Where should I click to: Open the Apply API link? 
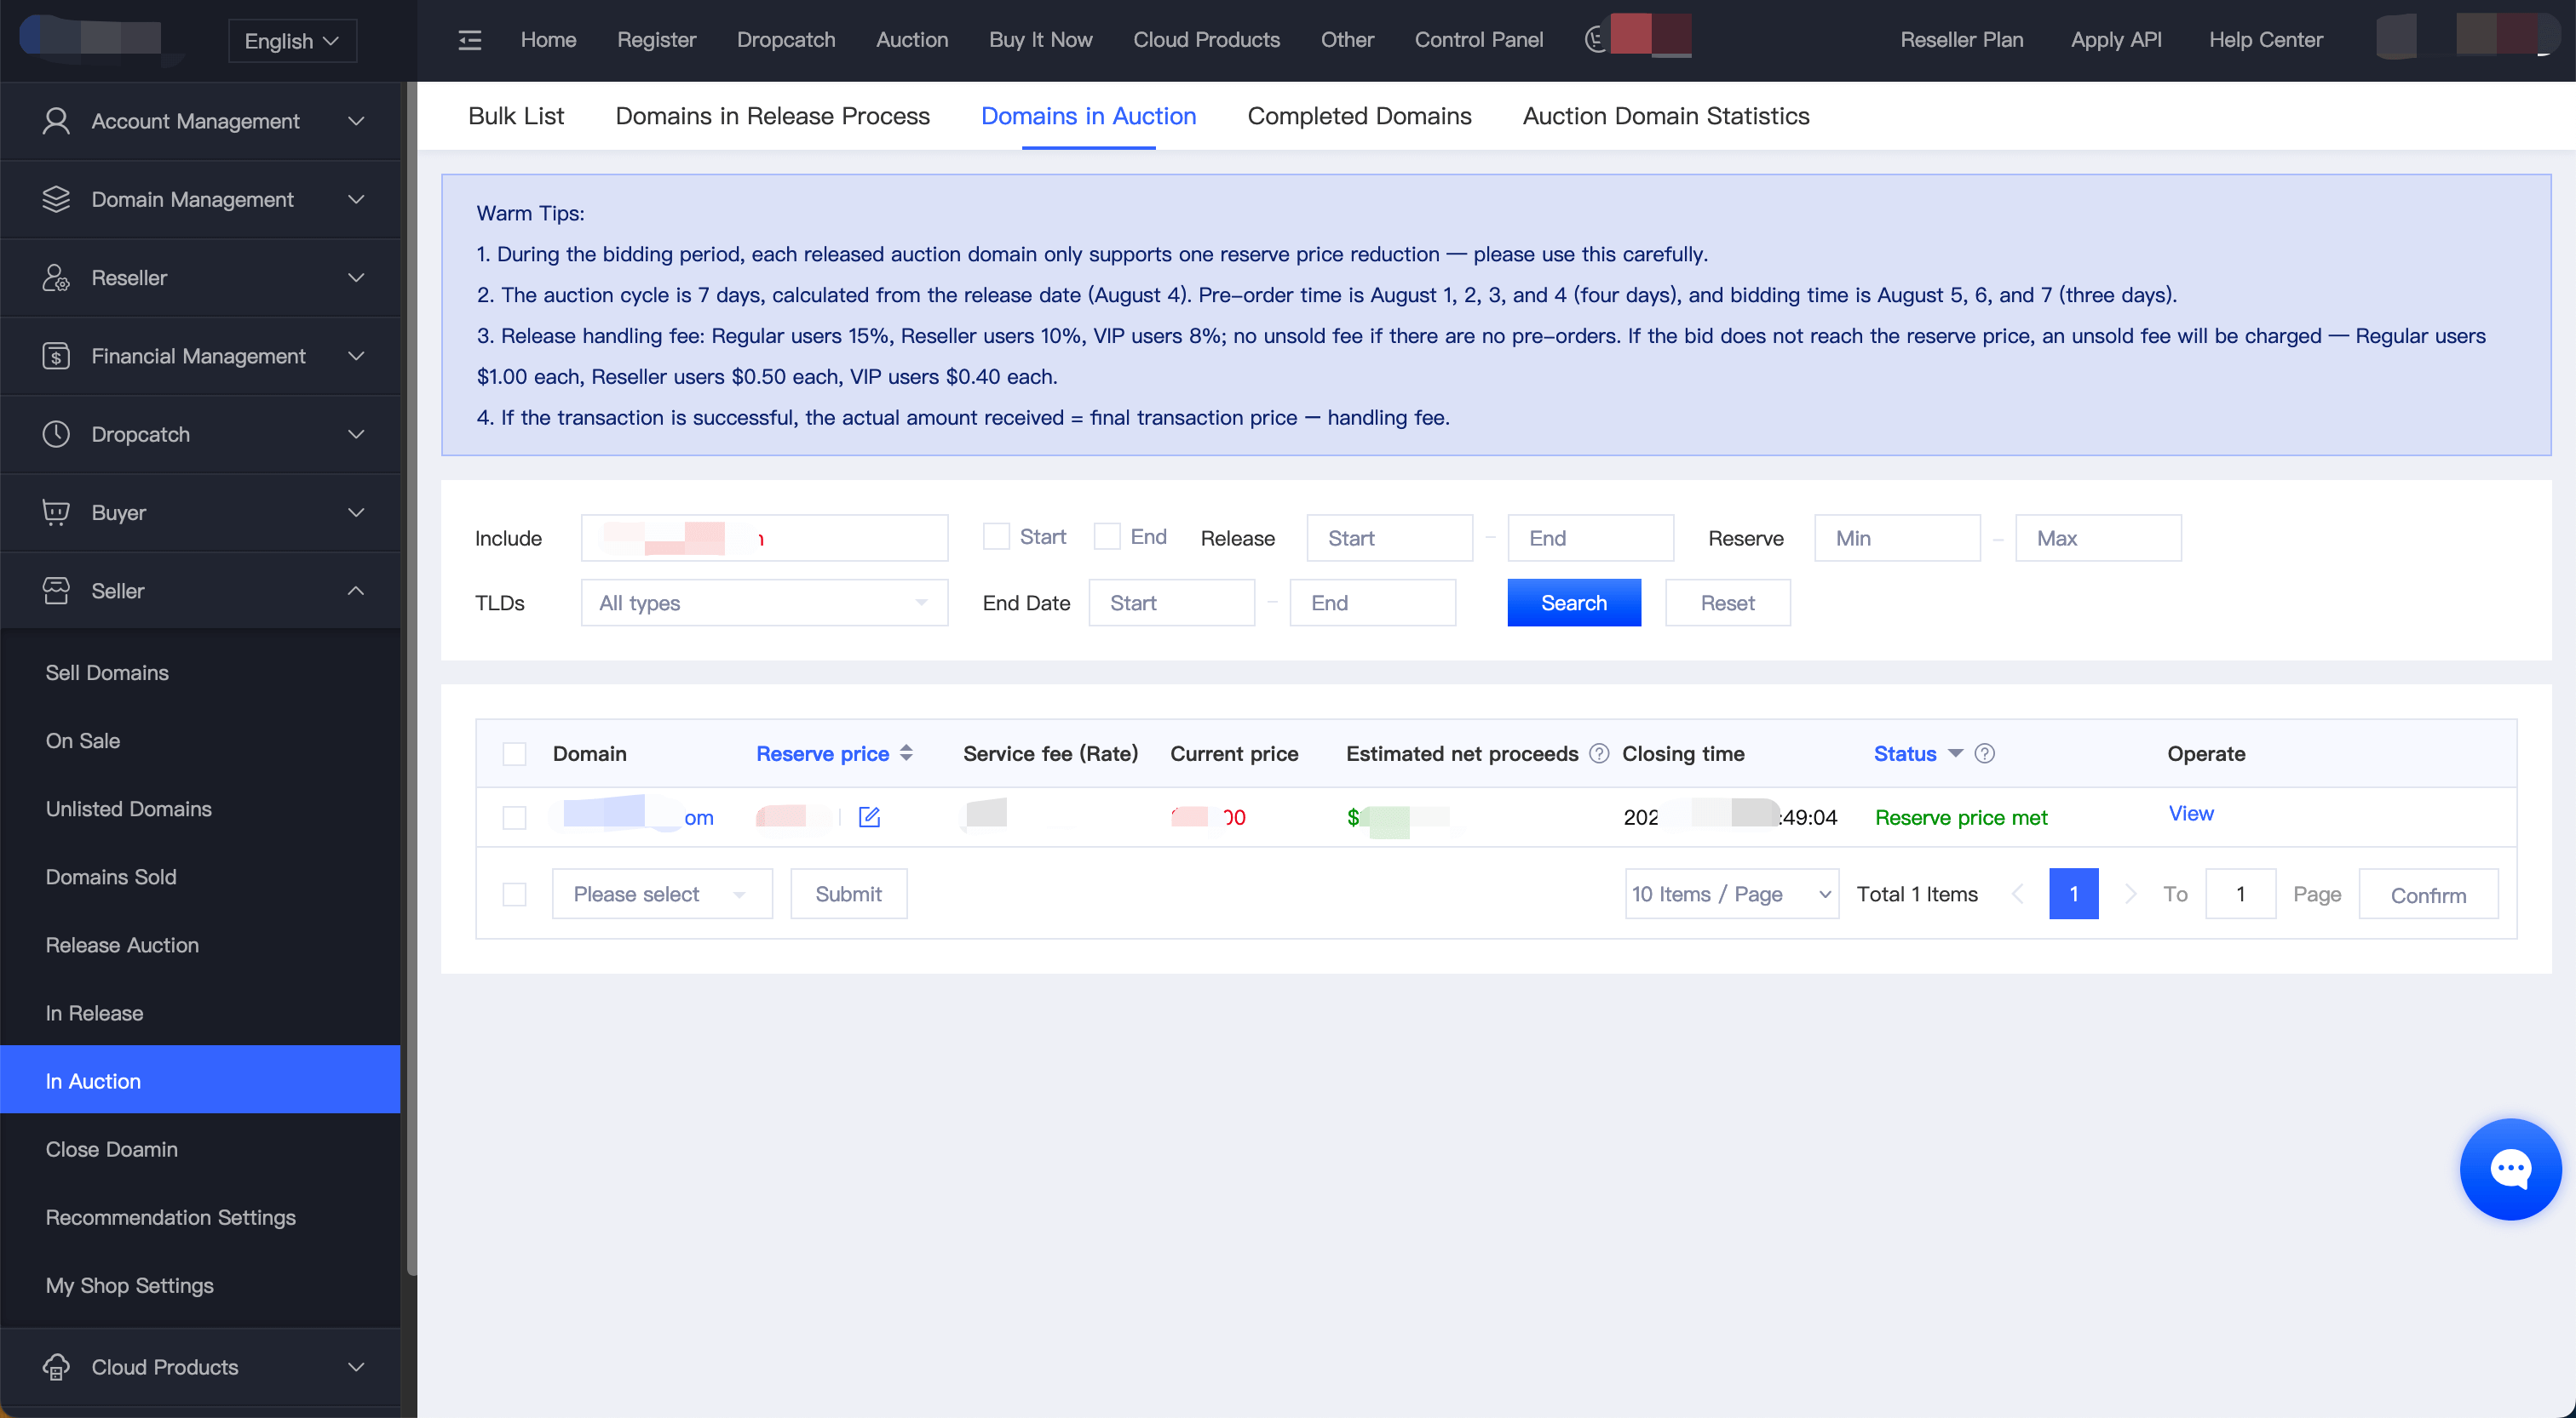[x=2116, y=40]
